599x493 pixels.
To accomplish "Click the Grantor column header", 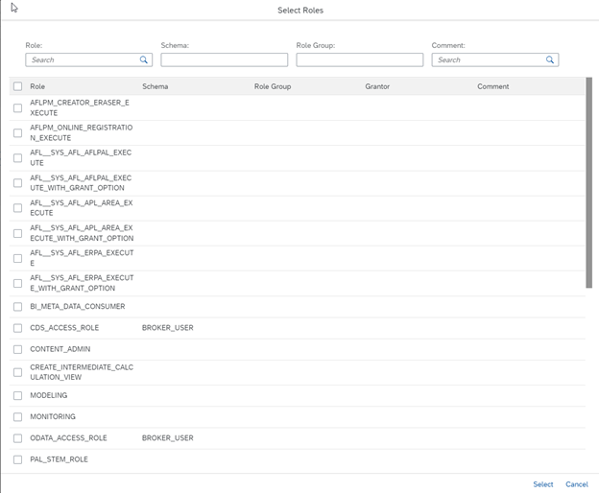I will point(377,86).
